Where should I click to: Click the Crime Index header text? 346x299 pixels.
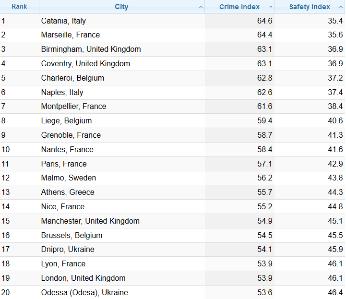click(239, 7)
